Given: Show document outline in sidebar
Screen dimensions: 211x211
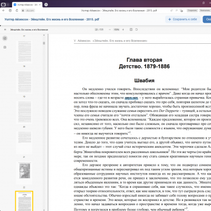Looking at the screenshot, I should click(x=5, y=47).
